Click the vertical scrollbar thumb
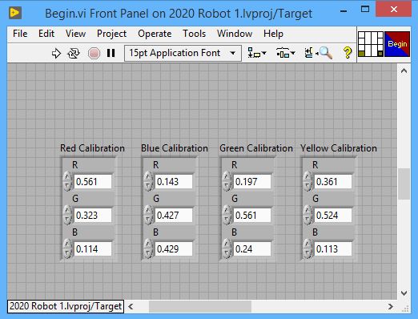The image size is (418, 319). click(404, 184)
